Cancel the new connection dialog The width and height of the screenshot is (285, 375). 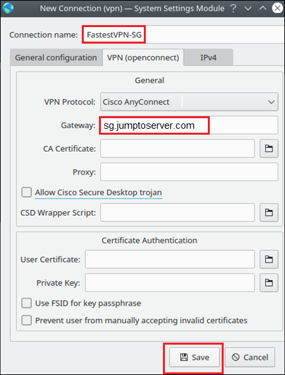tap(250, 357)
